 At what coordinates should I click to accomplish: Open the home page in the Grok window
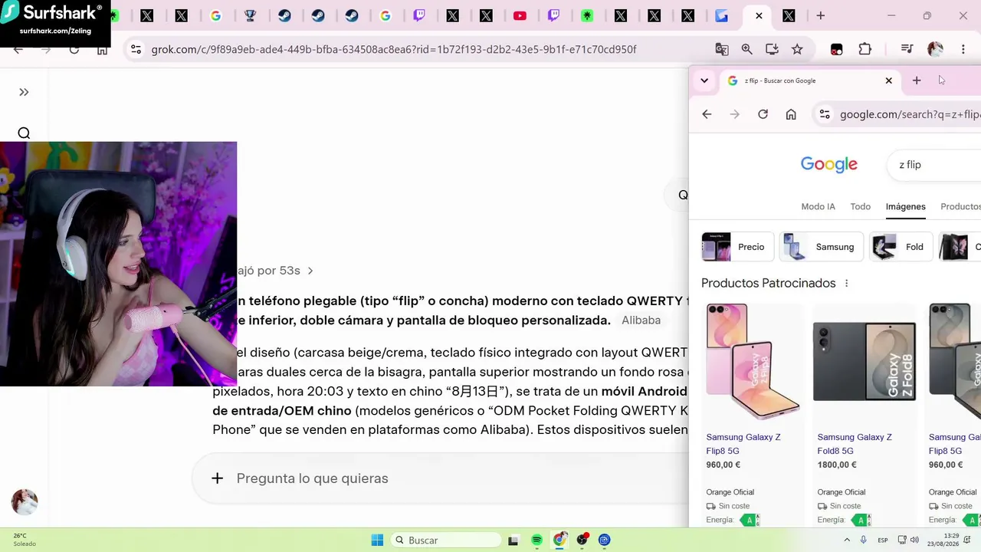click(x=102, y=49)
